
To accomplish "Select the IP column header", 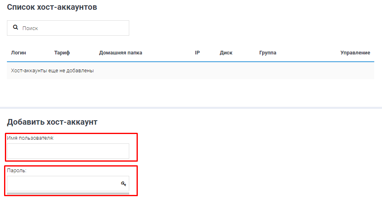I will tap(197, 53).
